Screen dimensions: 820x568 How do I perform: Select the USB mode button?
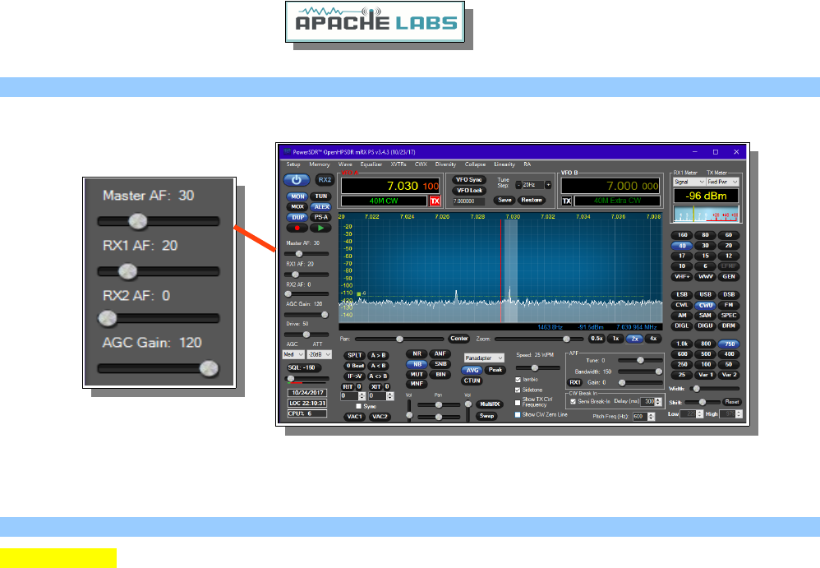[706, 294]
